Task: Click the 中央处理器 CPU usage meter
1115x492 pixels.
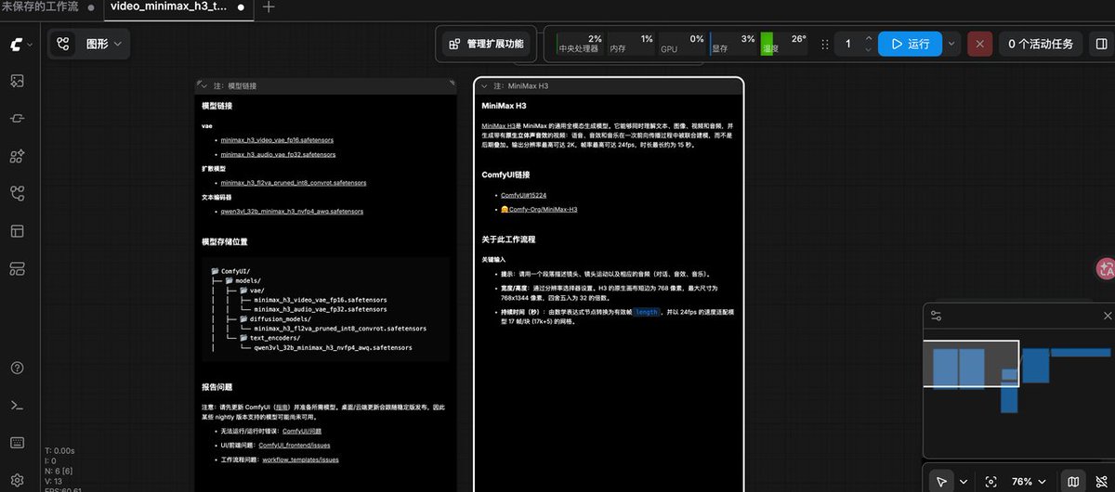Action: click(579, 43)
